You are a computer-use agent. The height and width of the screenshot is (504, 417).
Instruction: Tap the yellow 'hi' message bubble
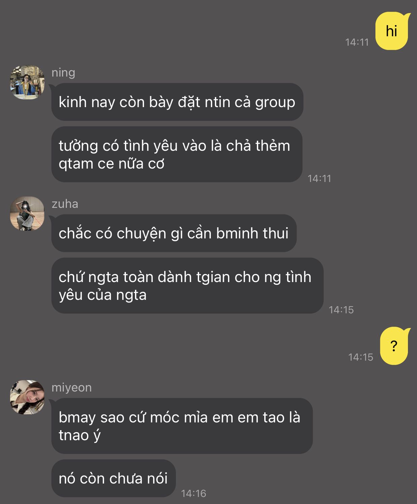[392, 31]
